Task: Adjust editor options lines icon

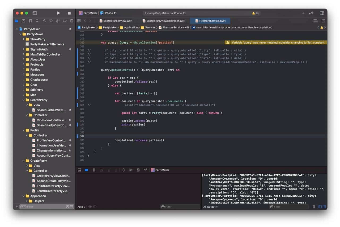Action: [x=316, y=21]
